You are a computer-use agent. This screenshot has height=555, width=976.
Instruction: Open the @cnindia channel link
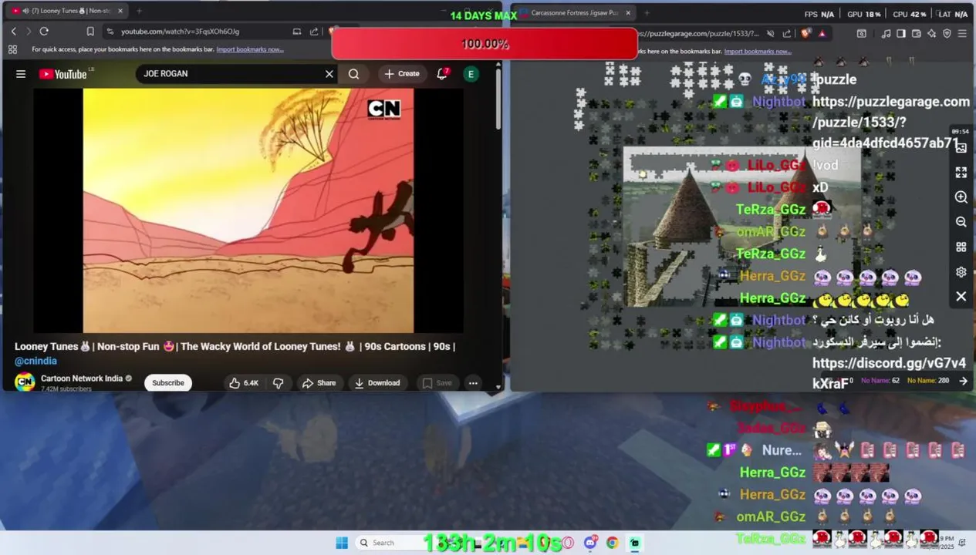(35, 361)
